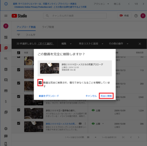Go to next notice with right chevron
Viewport: 147px width, 146px height.
[x=143, y=4]
